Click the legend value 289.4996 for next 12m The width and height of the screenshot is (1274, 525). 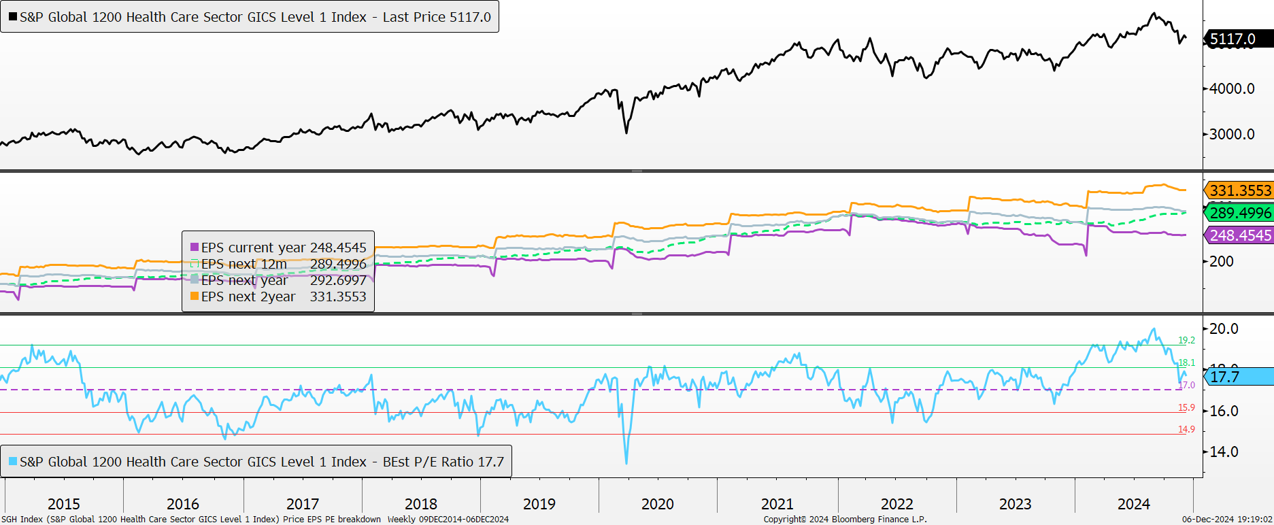point(338,264)
